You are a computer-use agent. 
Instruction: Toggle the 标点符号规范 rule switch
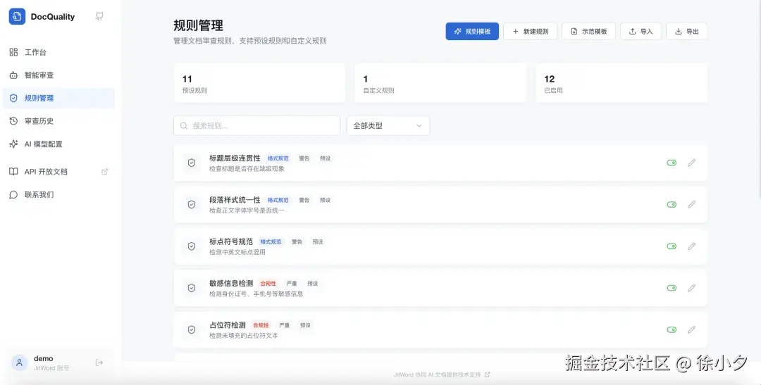tap(672, 246)
